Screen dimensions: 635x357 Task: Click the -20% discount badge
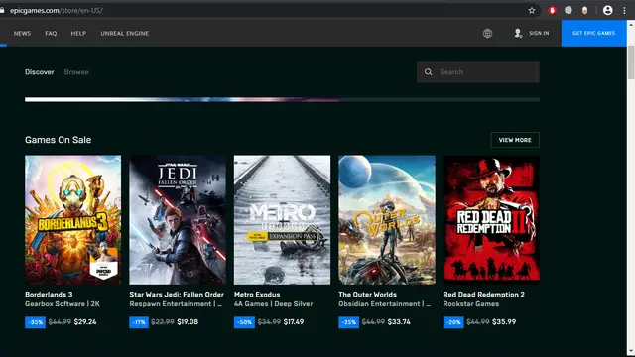(453, 322)
